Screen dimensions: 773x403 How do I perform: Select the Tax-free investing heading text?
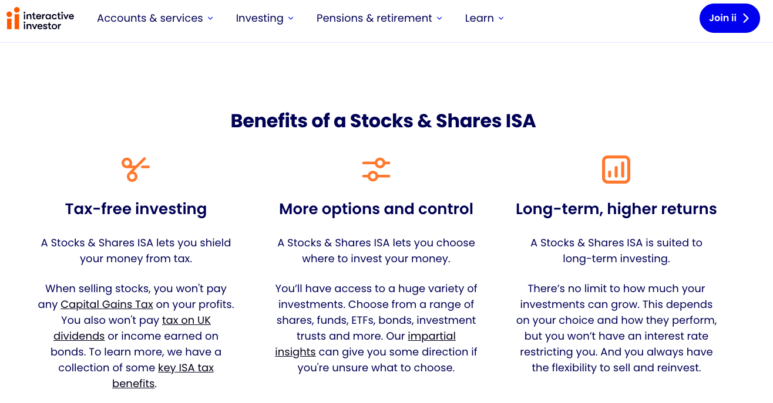coord(136,209)
